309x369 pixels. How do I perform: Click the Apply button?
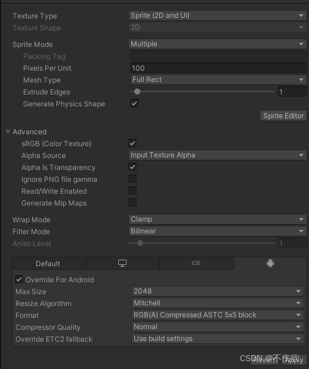point(294,360)
